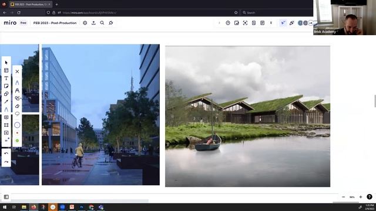Select the Frame tool
376x211 pixels.
tap(6, 125)
